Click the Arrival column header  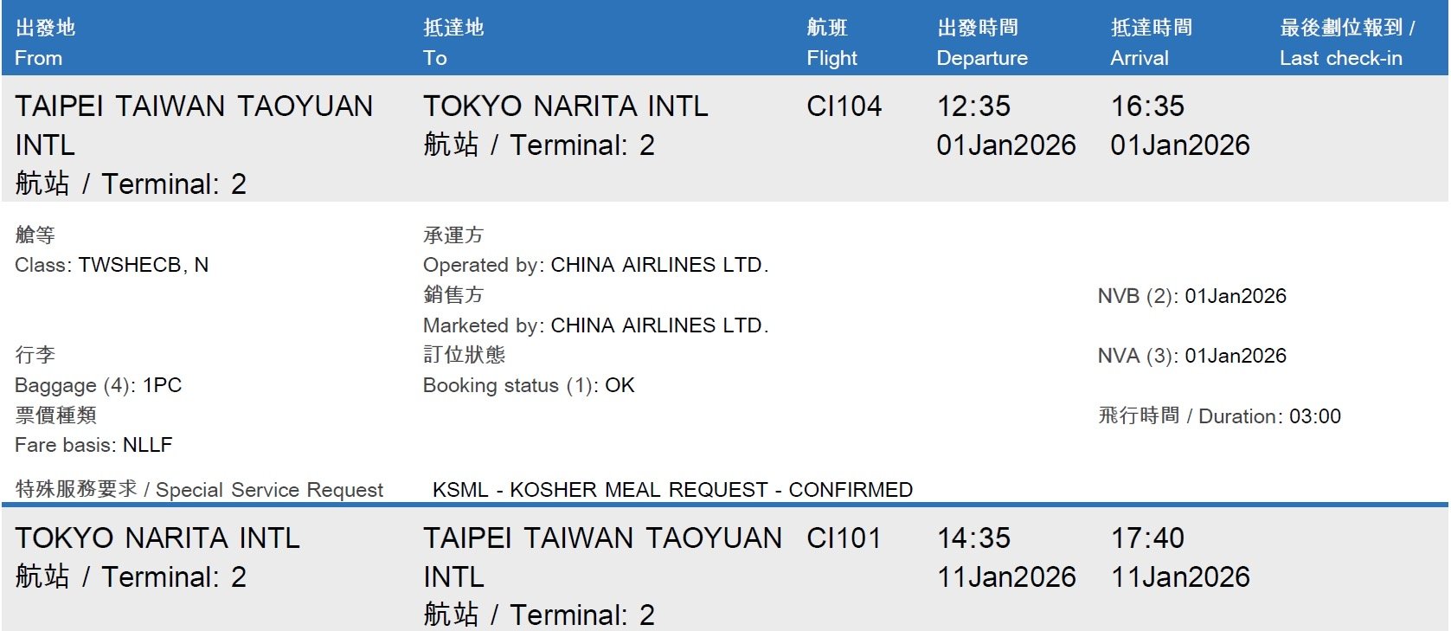[x=1140, y=58]
